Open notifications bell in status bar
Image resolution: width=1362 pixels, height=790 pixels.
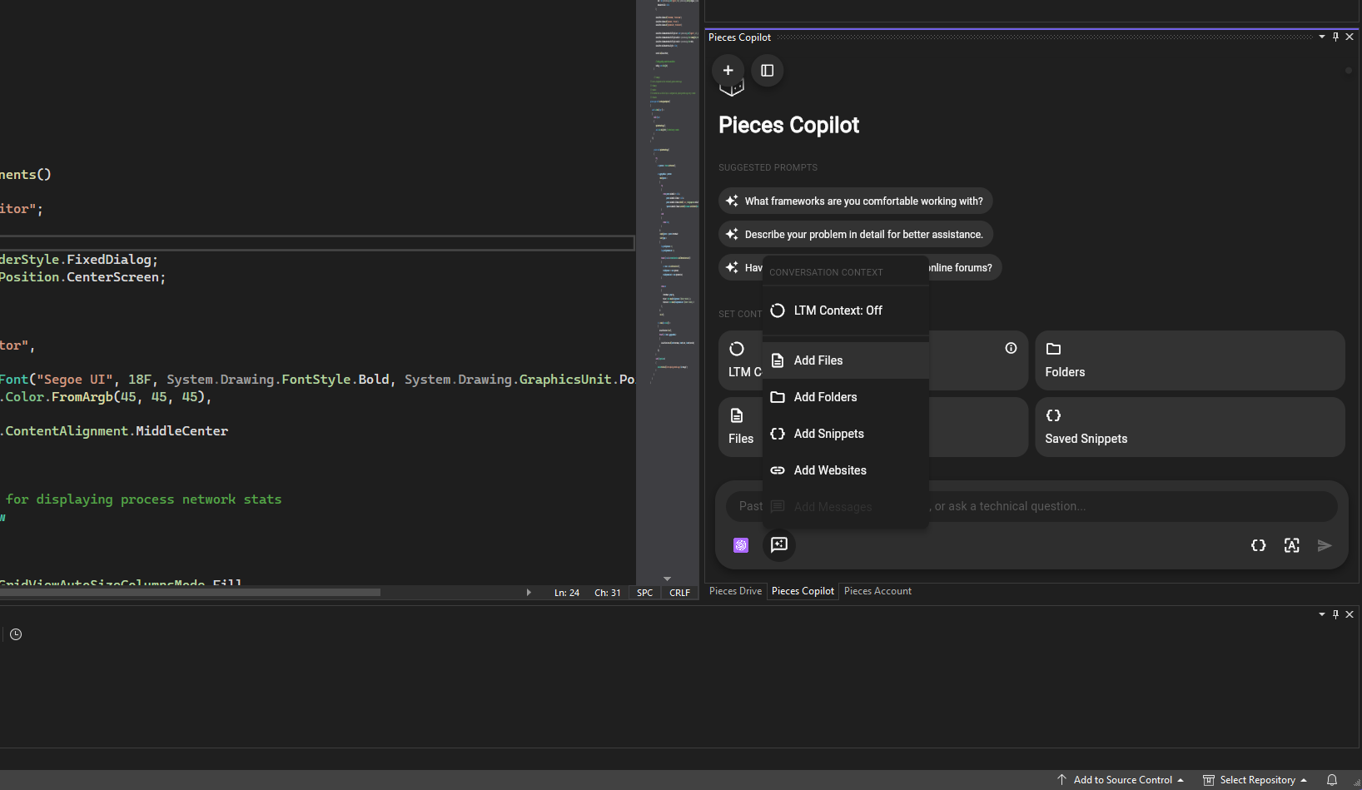tap(1332, 780)
